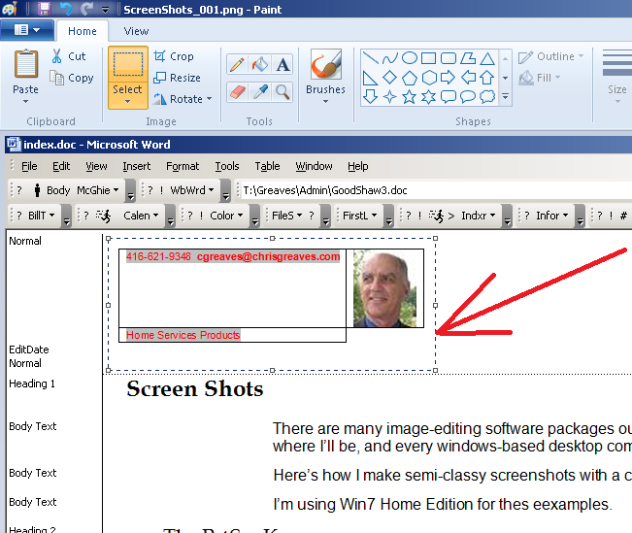Choose the Right triangle shape
Viewport: 632px width, 533px height.
370,78
